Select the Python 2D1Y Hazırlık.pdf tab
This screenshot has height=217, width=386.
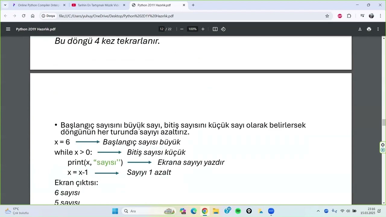(x=158, y=5)
